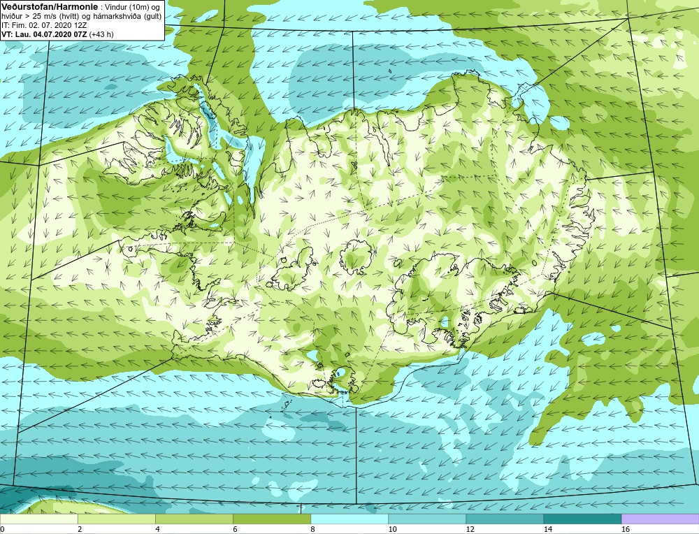
Task: Click the 'VT: Lau. 04.07.2020 07Z' valid time text
Action: (x=44, y=34)
